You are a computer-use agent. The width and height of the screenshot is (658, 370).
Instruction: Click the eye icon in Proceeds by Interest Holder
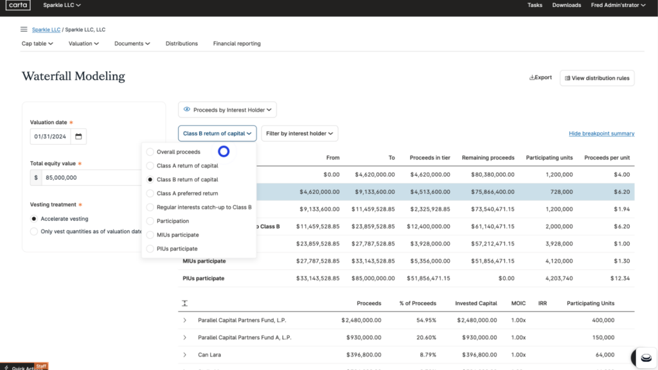pos(187,110)
